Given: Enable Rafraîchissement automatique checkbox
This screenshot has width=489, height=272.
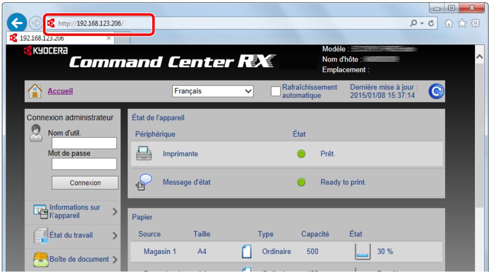Looking at the screenshot, I should point(276,91).
